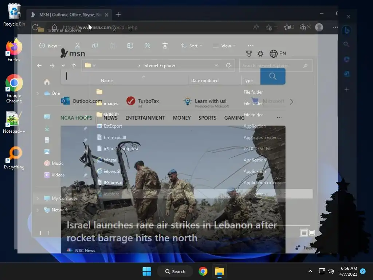This screenshot has width=373, height=280.
Task: Open the Sort dropdown menu
Action: tap(192, 46)
